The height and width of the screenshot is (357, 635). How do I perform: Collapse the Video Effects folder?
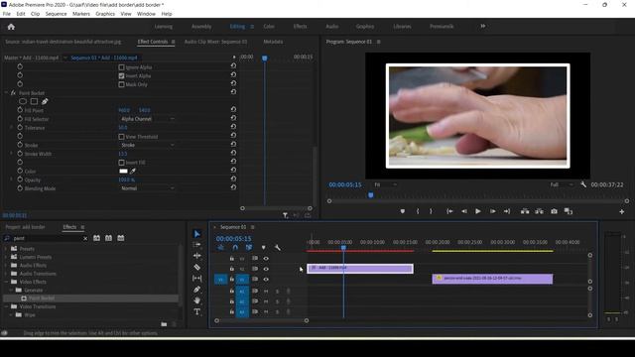(6, 282)
